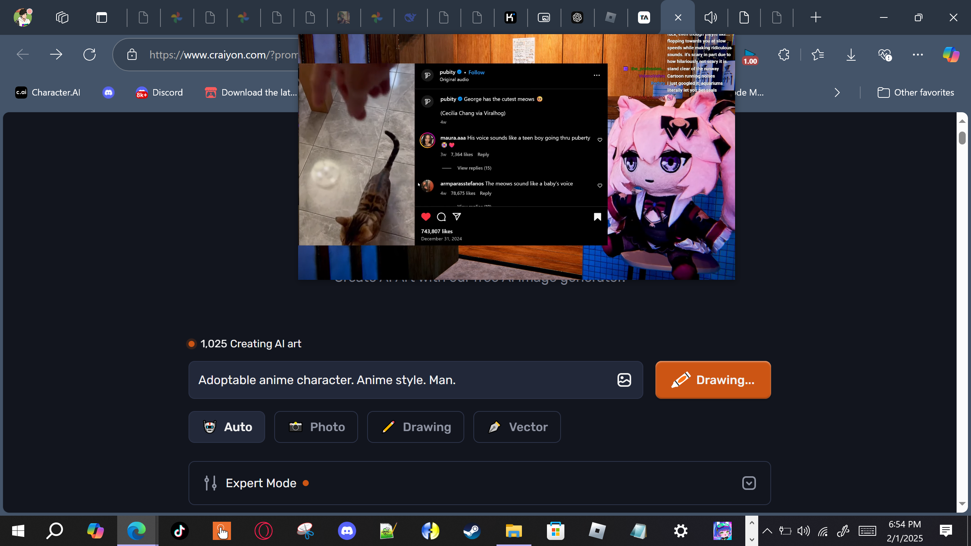The height and width of the screenshot is (546, 971).
Task: Select the Vector style mode
Action: pyautogui.click(x=517, y=427)
